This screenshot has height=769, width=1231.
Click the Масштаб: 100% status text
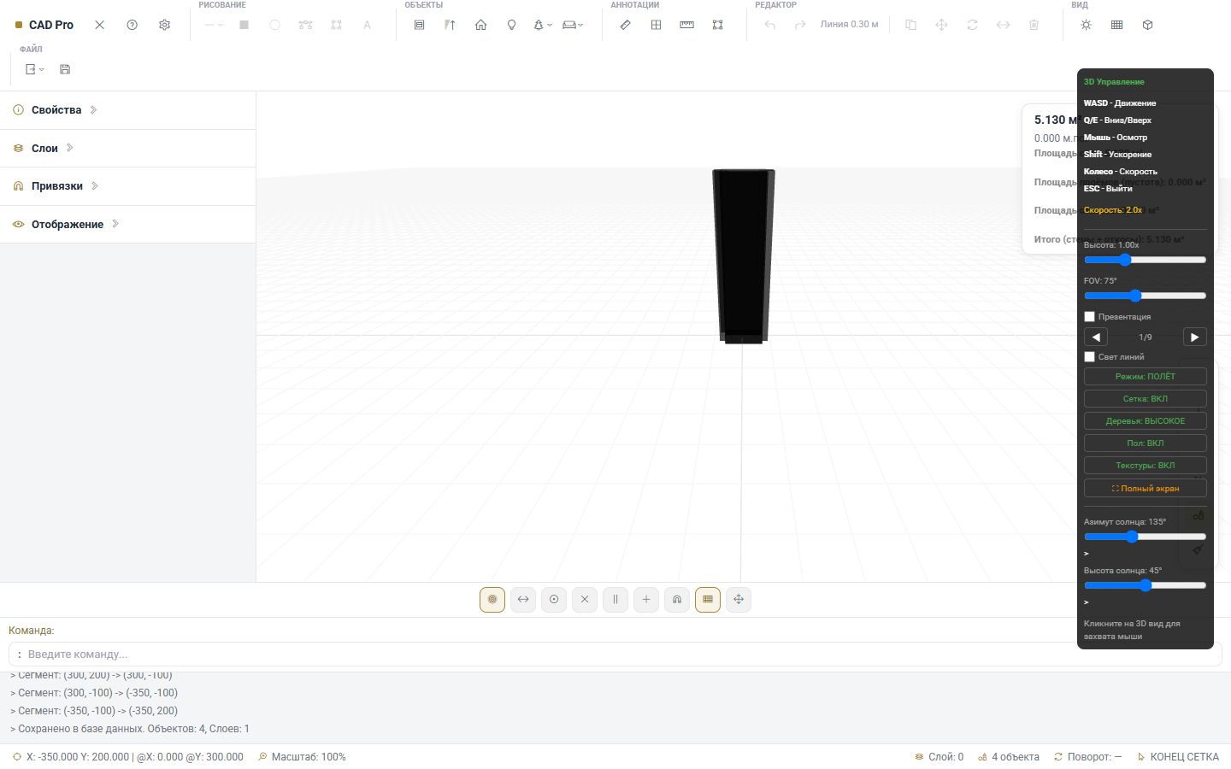(309, 757)
